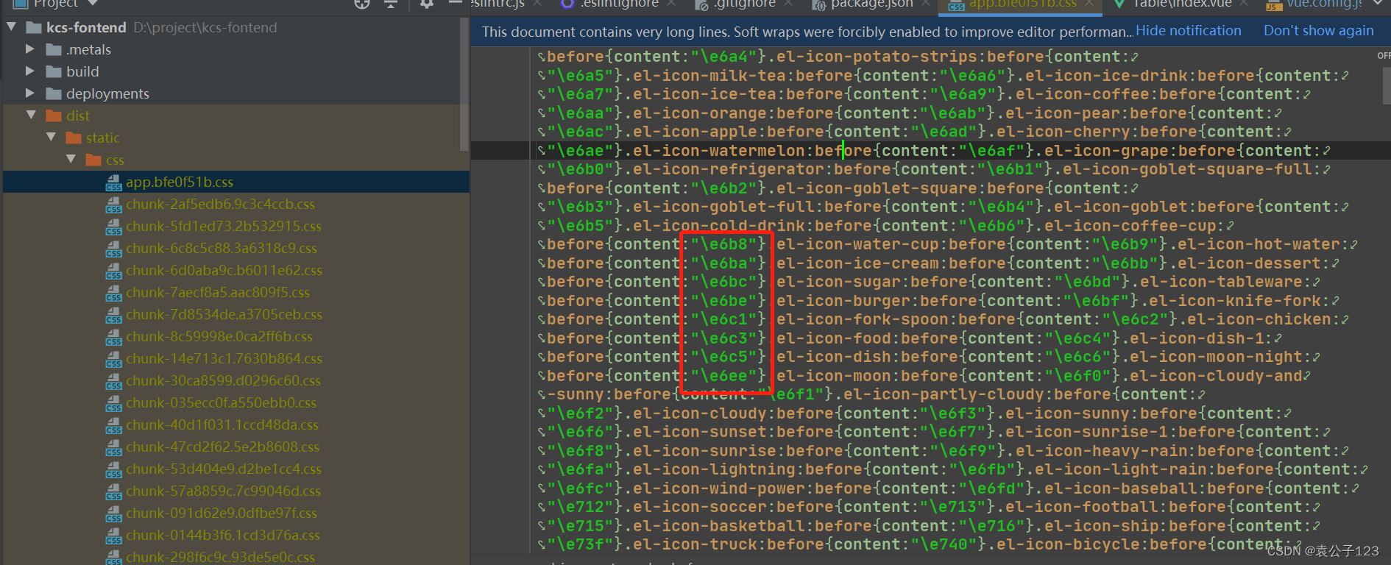Click CSS file icon of chunk-8c59998e.0ca2ff6b.css

click(x=113, y=337)
